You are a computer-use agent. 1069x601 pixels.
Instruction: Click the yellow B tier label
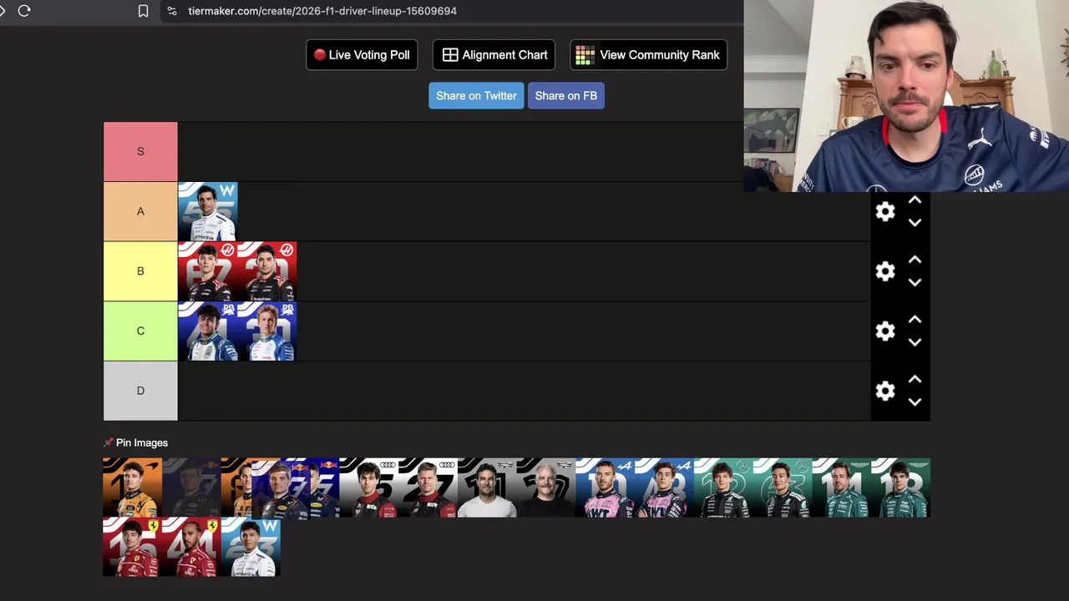[x=140, y=271]
